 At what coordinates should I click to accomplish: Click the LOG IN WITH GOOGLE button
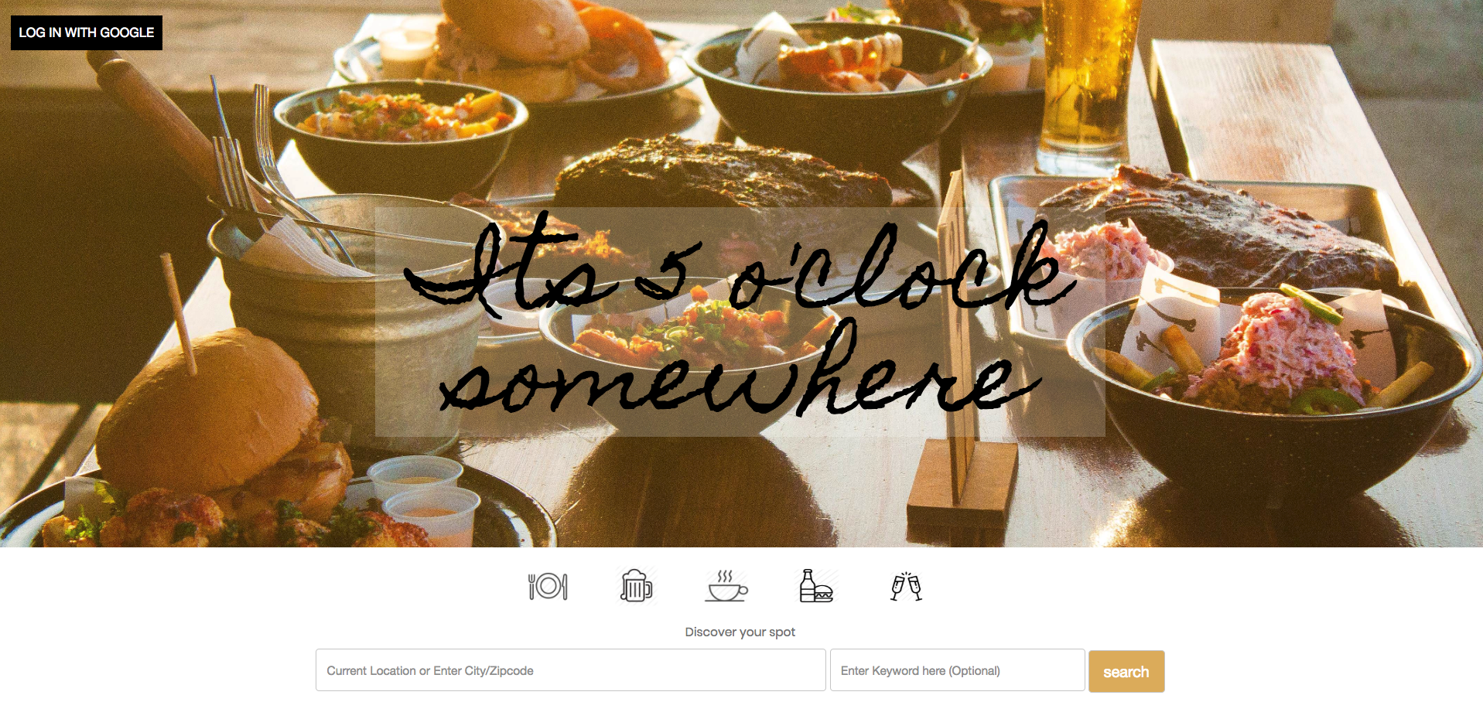[x=87, y=32]
